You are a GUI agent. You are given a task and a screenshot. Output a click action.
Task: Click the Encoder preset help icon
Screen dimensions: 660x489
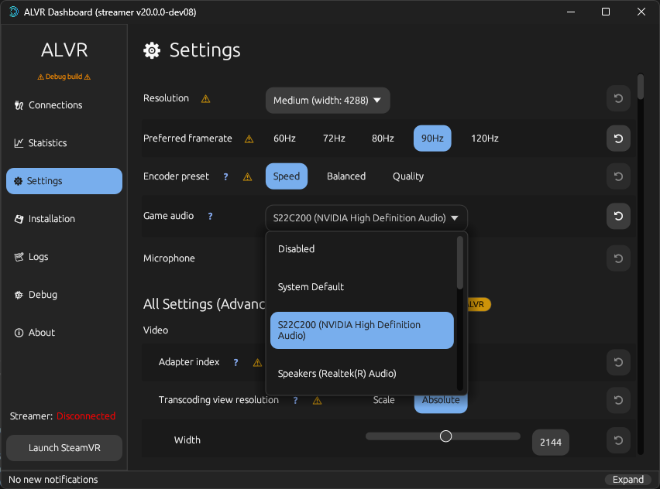pos(225,176)
